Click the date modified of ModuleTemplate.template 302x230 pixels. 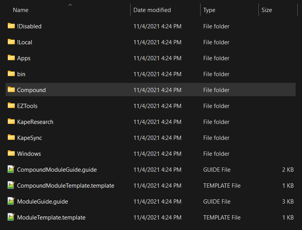point(157,218)
